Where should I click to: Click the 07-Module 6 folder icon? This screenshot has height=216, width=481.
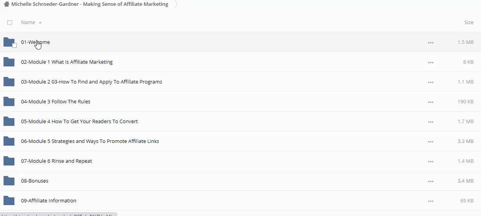pos(9,161)
